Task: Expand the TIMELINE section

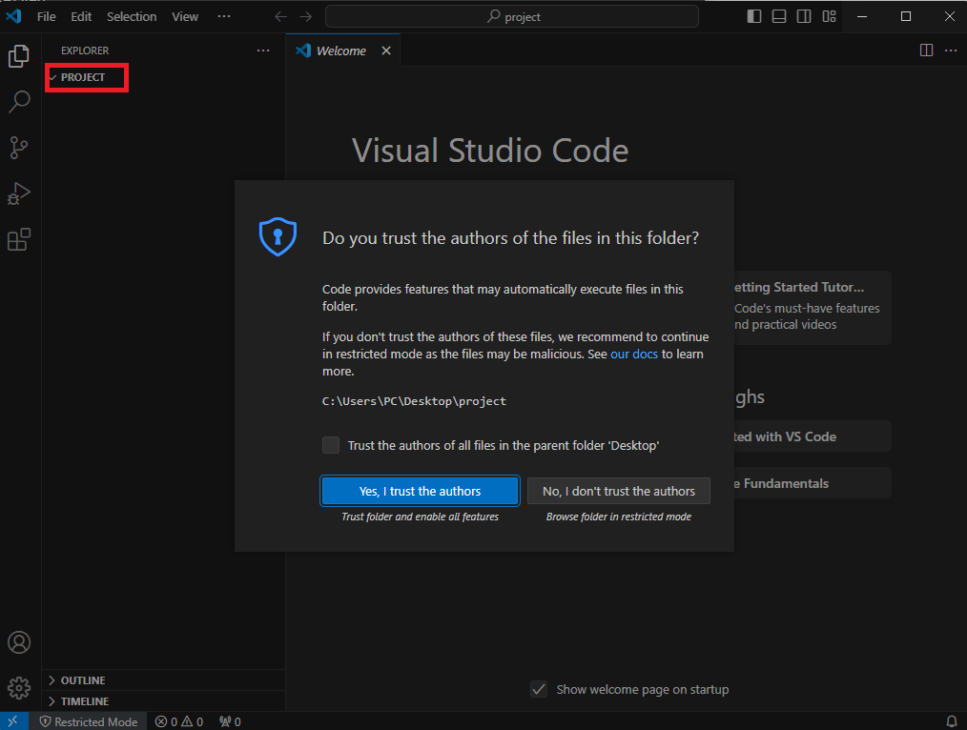Action: pyautogui.click(x=163, y=701)
